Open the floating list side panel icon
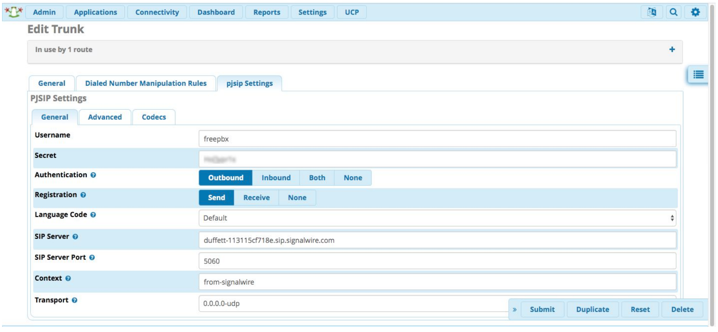The height and width of the screenshot is (332, 718). pyautogui.click(x=698, y=75)
